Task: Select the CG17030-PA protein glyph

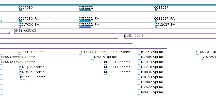Action: pyautogui.click(x=20, y=27)
